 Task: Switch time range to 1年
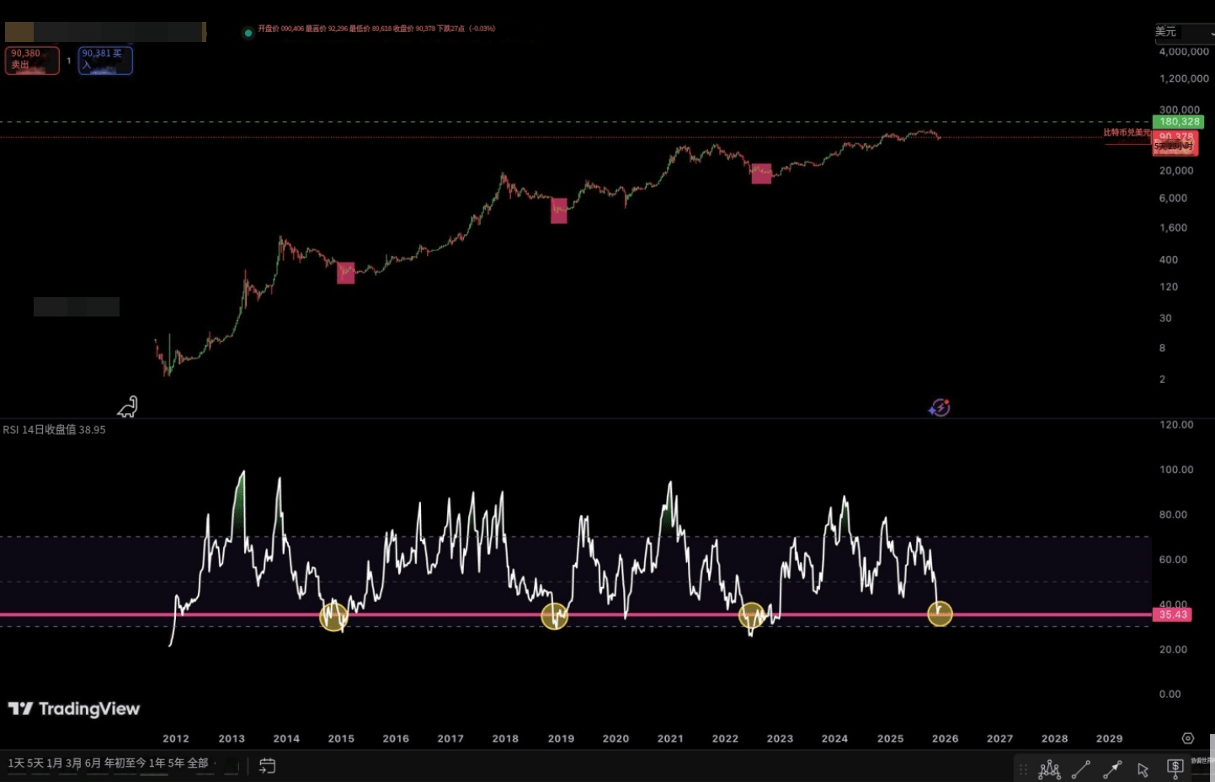click(157, 763)
